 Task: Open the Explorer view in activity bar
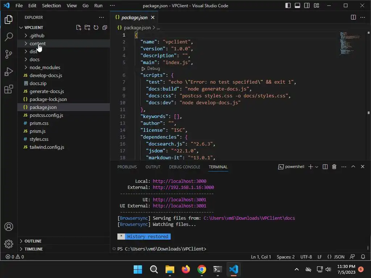pyautogui.click(x=9, y=20)
